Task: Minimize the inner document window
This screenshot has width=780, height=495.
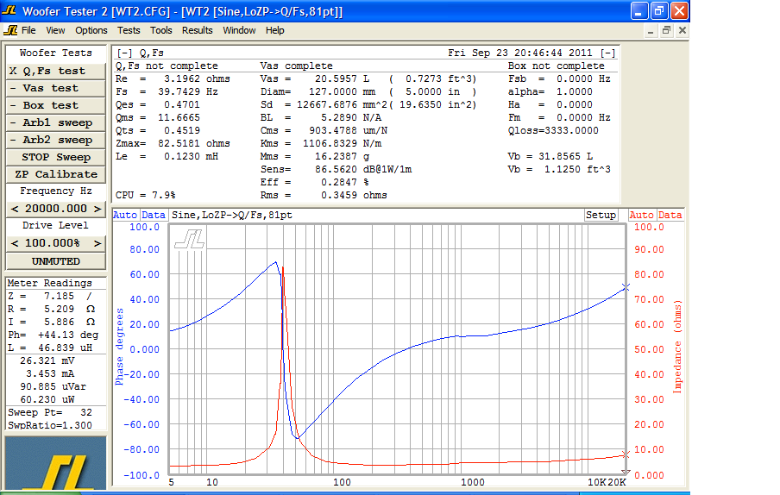Action: (x=651, y=31)
